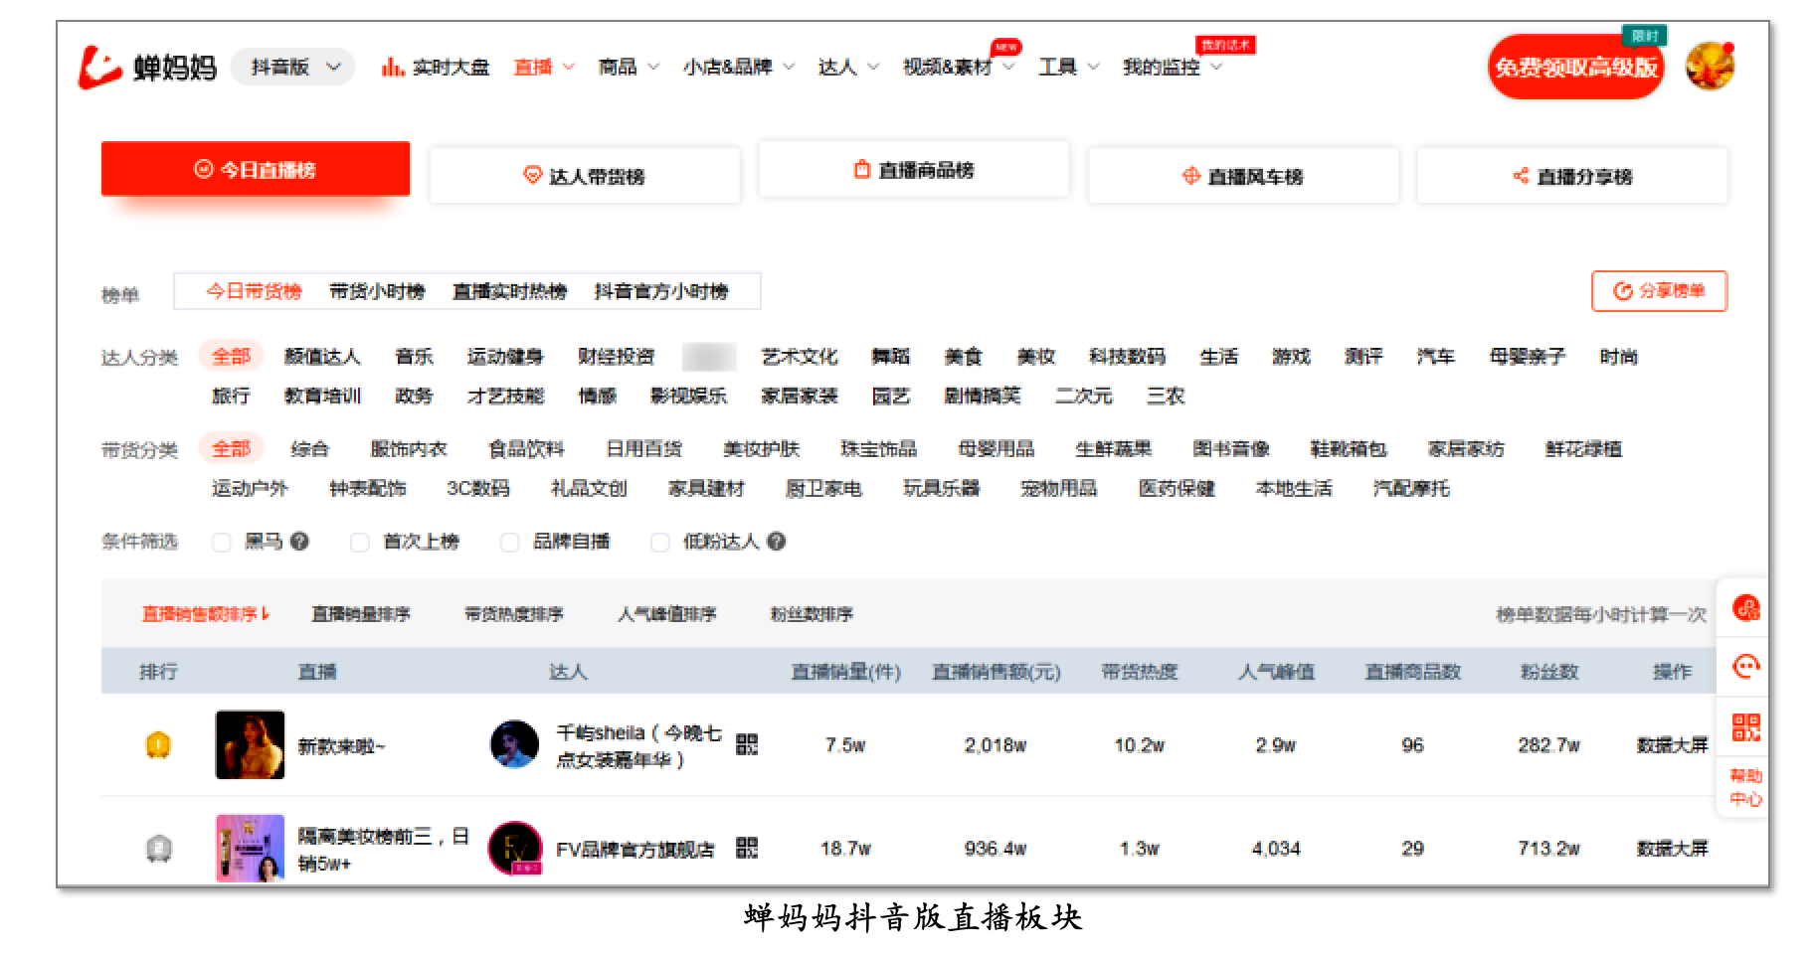Toggle the 品牌自播 checkbox

(x=509, y=542)
